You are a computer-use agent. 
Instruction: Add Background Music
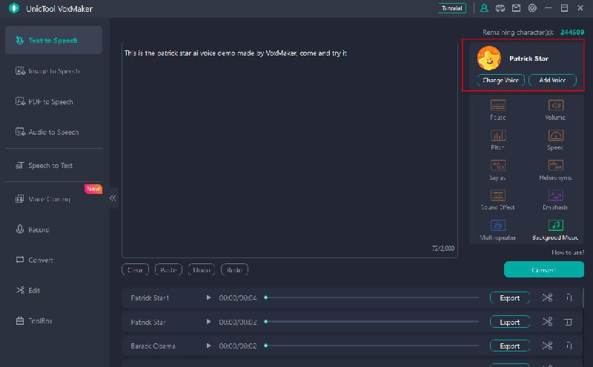tap(555, 226)
